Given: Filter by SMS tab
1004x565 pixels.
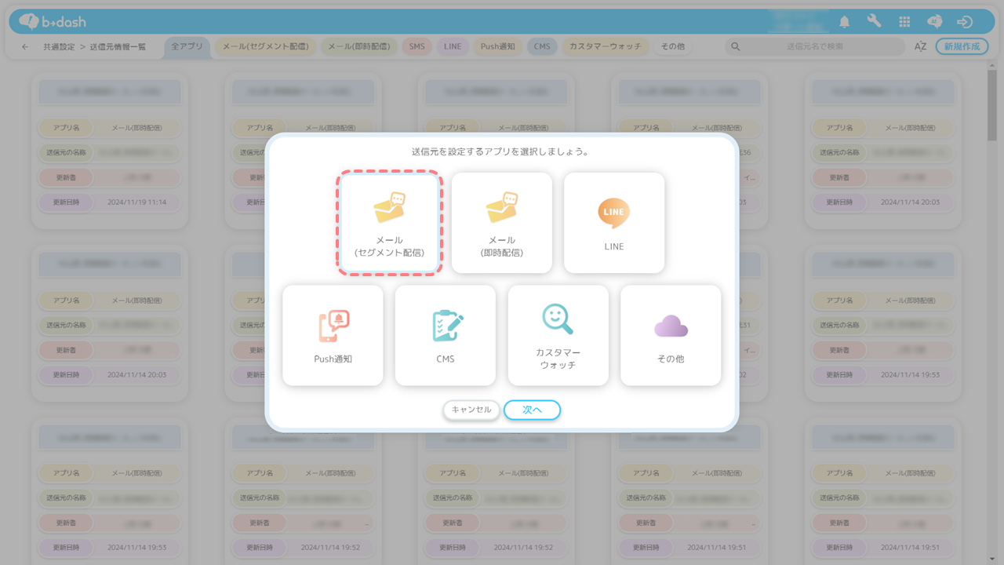Looking at the screenshot, I should (417, 46).
